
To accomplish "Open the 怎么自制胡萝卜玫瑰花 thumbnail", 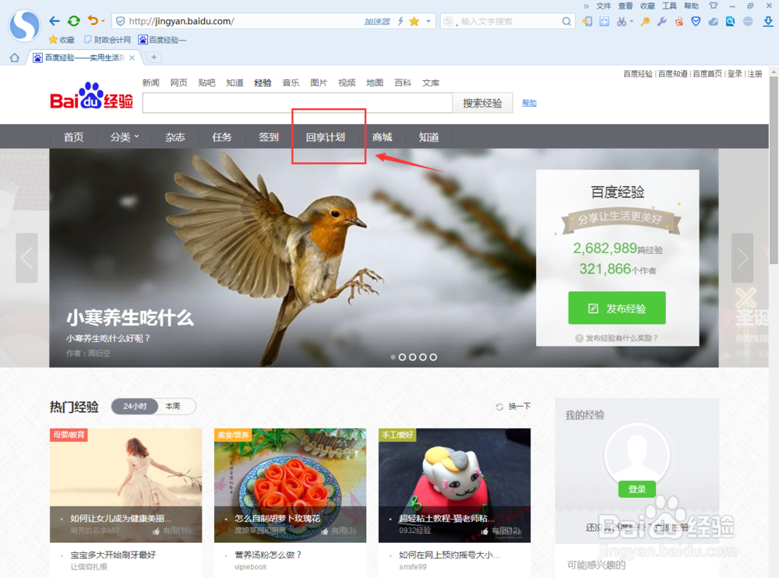I will pyautogui.click(x=290, y=485).
